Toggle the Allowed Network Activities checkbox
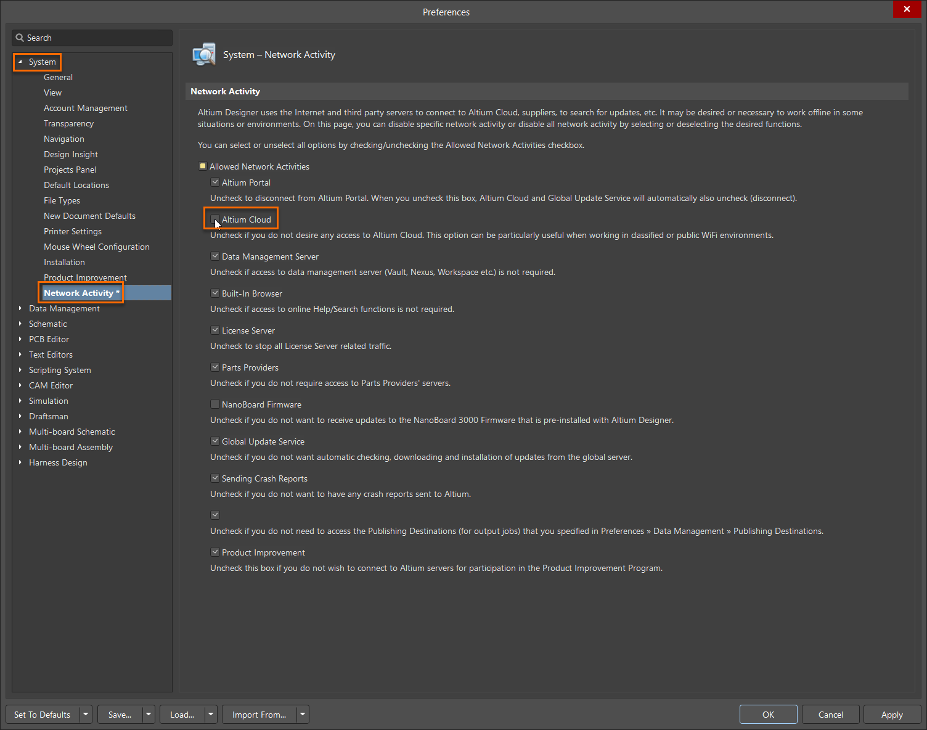This screenshot has width=927, height=730. (203, 166)
